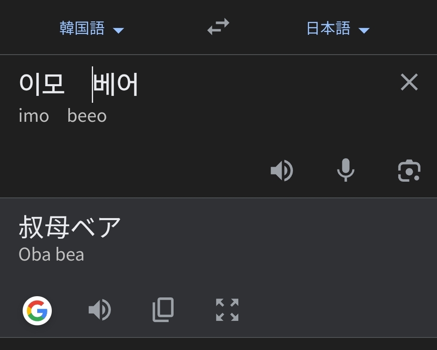Image resolution: width=437 pixels, height=350 pixels.
Task: Select the 日本語 target language label
Action: click(328, 28)
